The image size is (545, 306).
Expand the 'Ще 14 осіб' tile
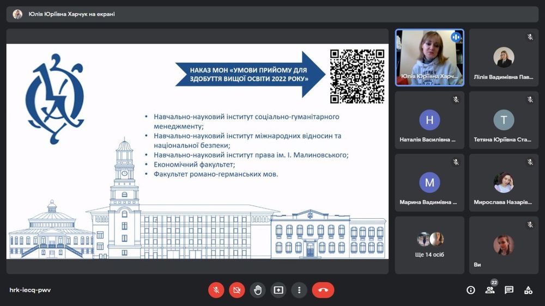click(429, 245)
